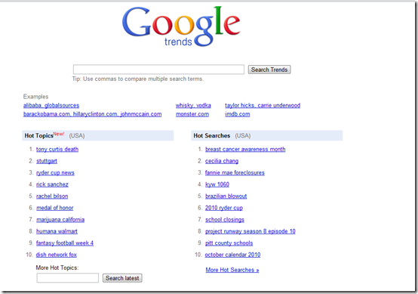Click the Hot Searches heading

(x=212, y=135)
